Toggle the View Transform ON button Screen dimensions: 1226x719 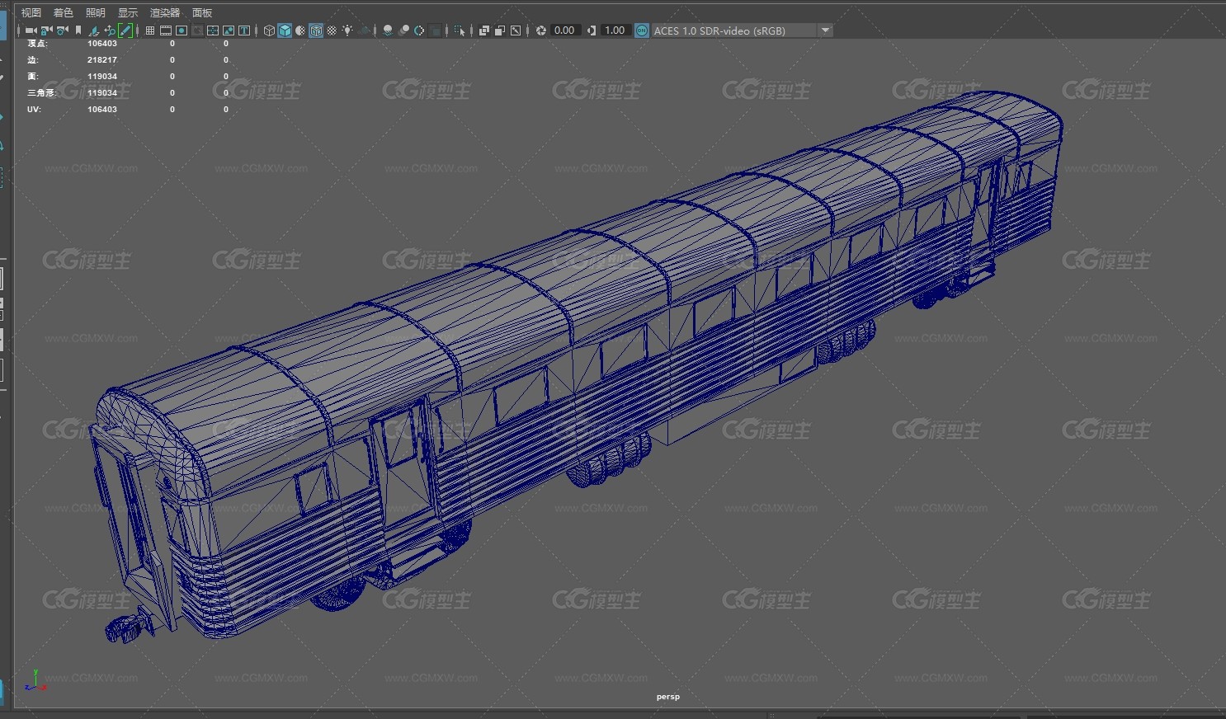coord(641,31)
